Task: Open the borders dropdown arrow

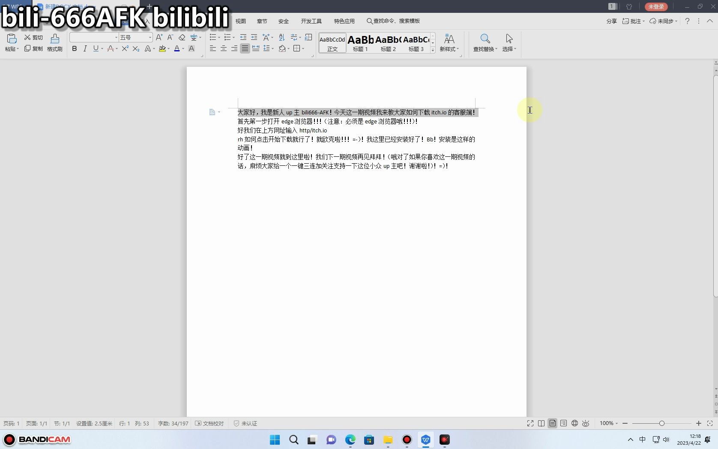Action: (x=303, y=49)
